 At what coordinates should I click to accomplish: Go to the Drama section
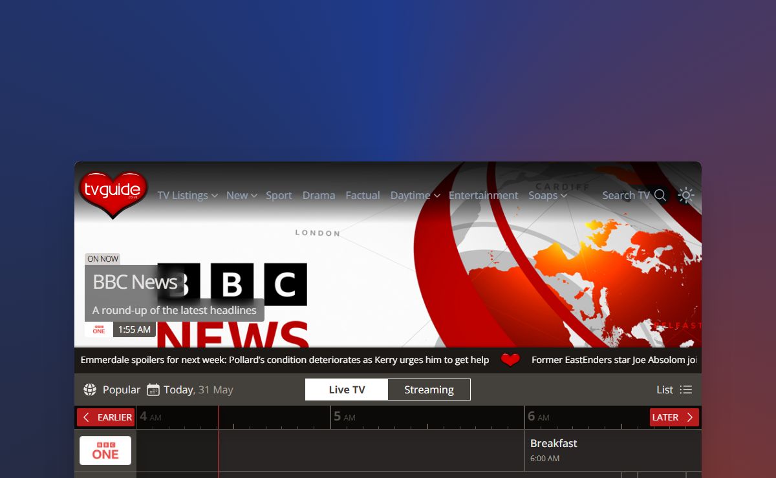coord(319,195)
